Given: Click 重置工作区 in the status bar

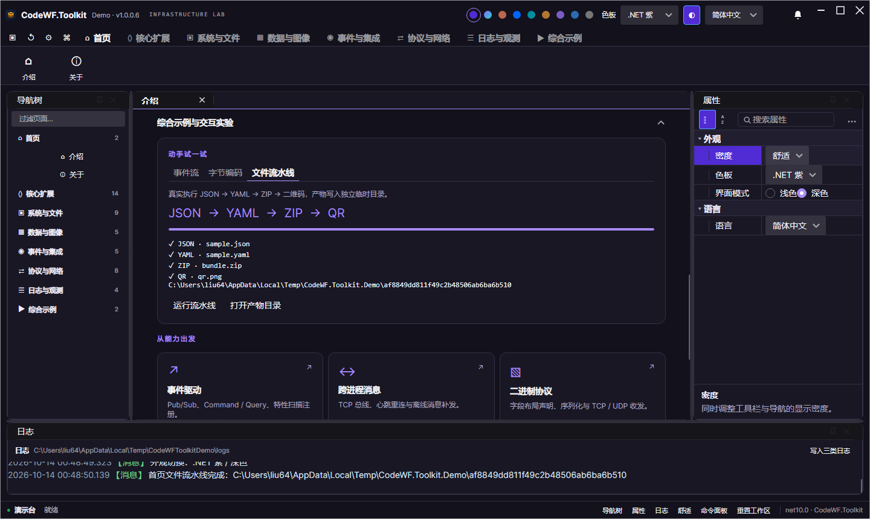Looking at the screenshot, I should (x=753, y=511).
